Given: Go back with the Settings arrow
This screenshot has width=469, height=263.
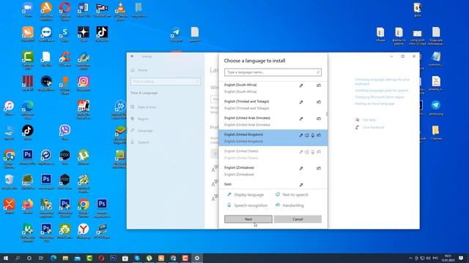Looking at the screenshot, I should 133,56.
